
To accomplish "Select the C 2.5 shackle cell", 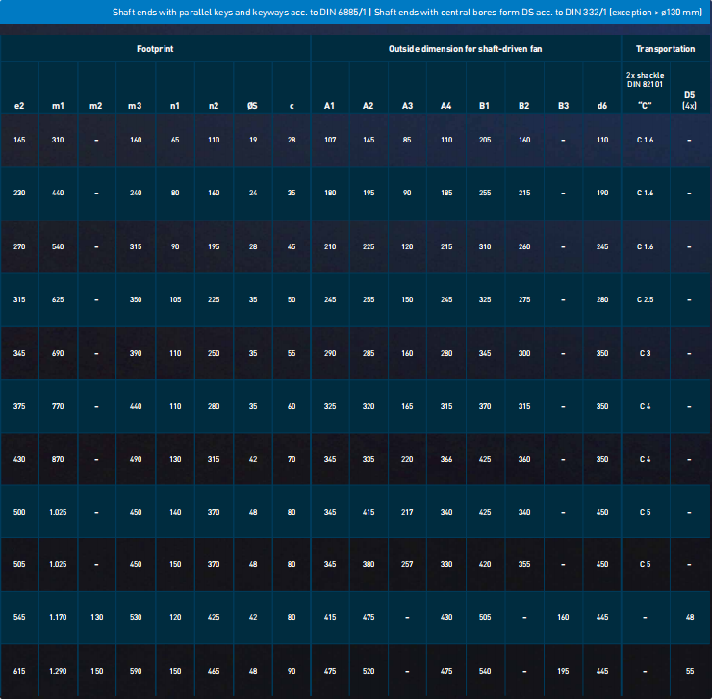I will click(x=645, y=300).
